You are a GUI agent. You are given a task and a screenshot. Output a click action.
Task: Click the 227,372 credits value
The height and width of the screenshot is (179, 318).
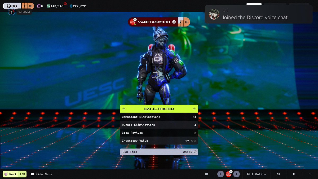[79, 6]
